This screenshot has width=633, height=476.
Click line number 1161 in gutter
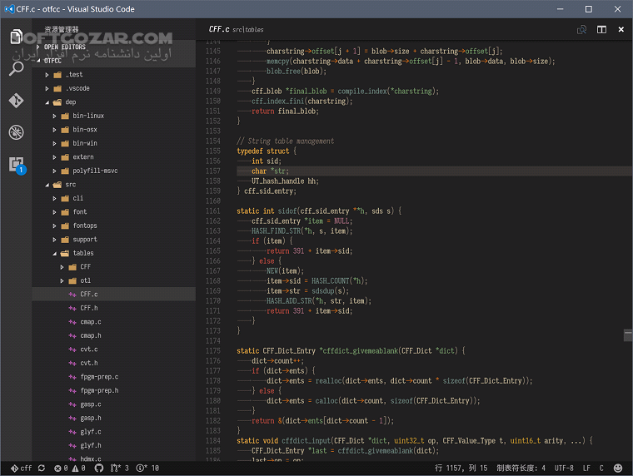coord(212,211)
